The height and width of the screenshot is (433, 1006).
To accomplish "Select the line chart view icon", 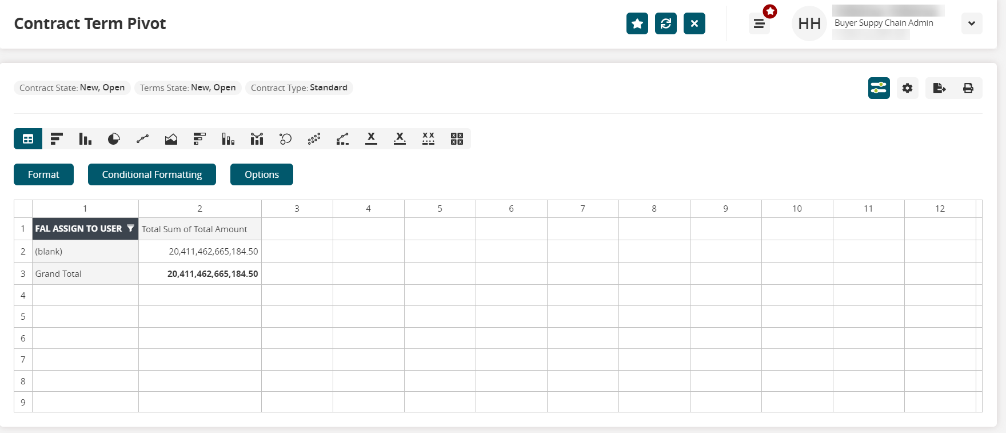I will (142, 139).
